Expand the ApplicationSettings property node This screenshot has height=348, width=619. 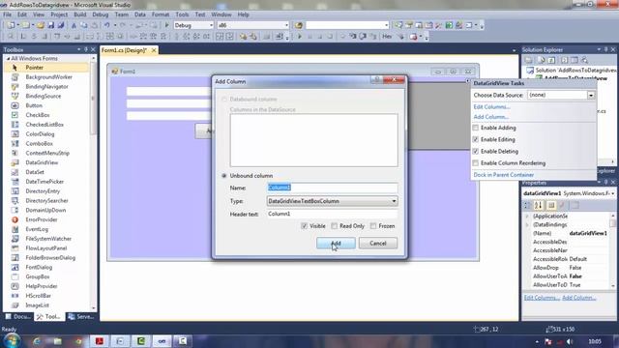[527, 217]
